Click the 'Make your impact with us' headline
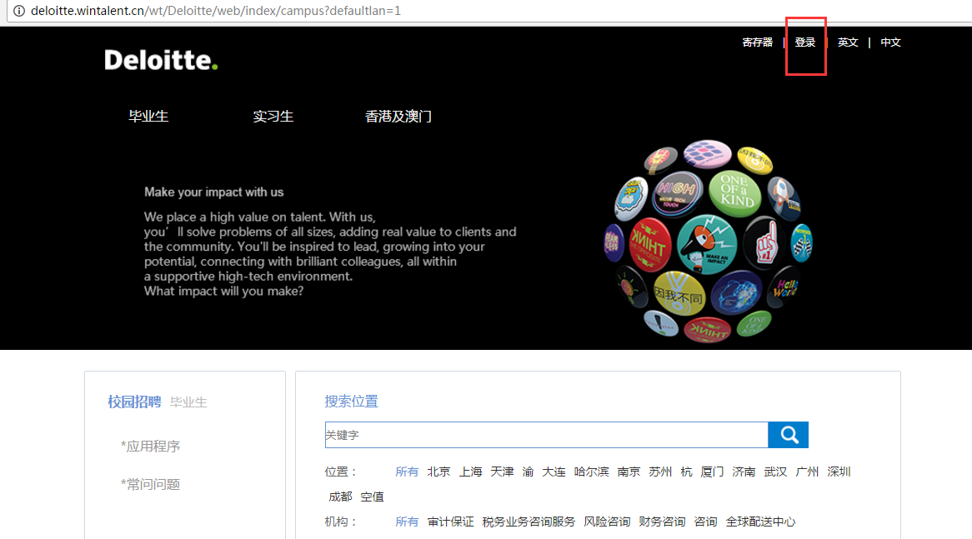 [214, 192]
